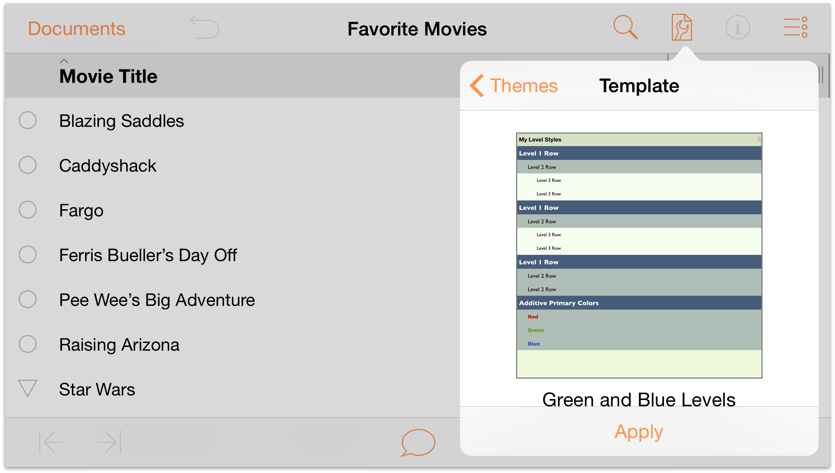The width and height of the screenshot is (835, 473).
Task: Select the Raising Arizona row handle
Action: pos(28,344)
